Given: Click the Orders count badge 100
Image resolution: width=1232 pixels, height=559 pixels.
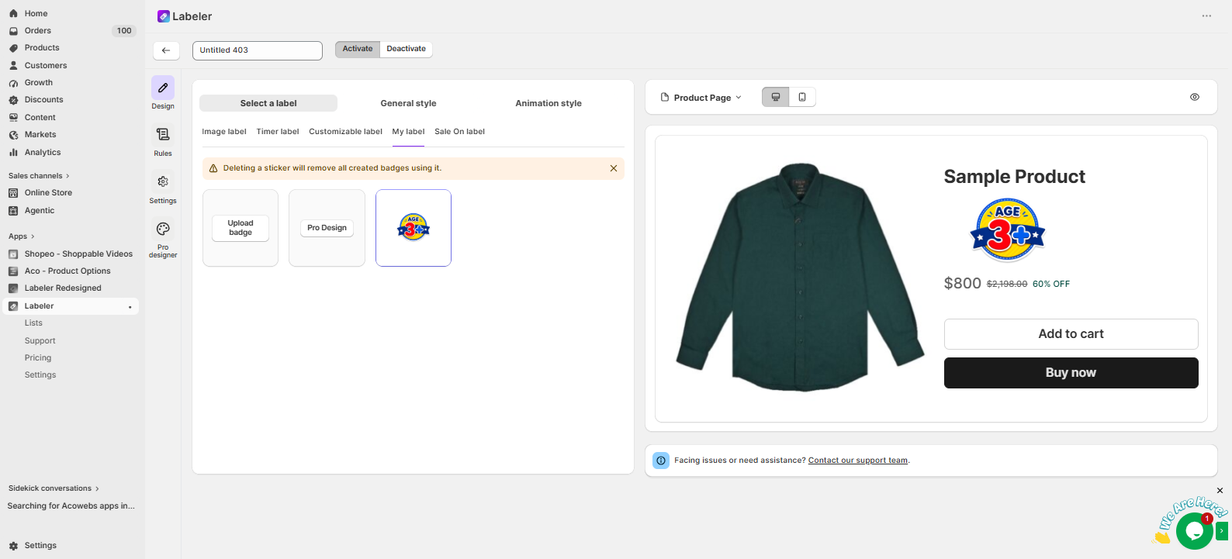Looking at the screenshot, I should coord(124,31).
